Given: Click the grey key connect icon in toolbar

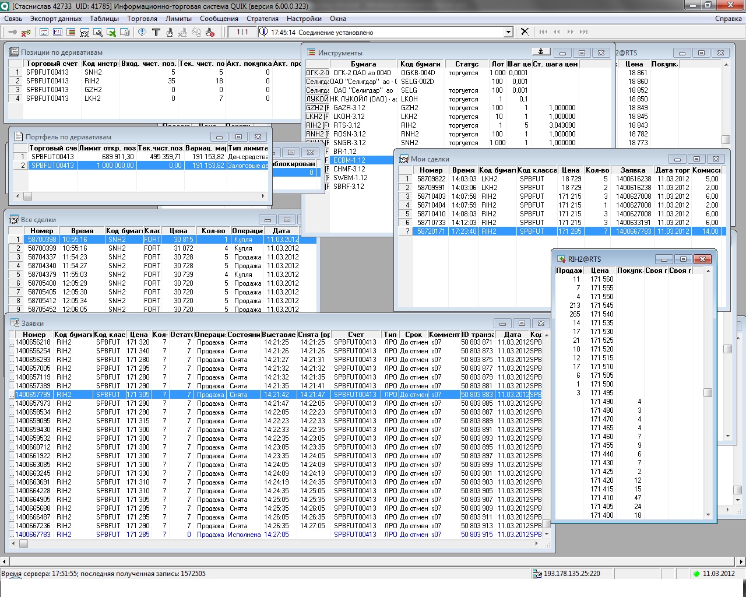Looking at the screenshot, I should click(12, 32).
